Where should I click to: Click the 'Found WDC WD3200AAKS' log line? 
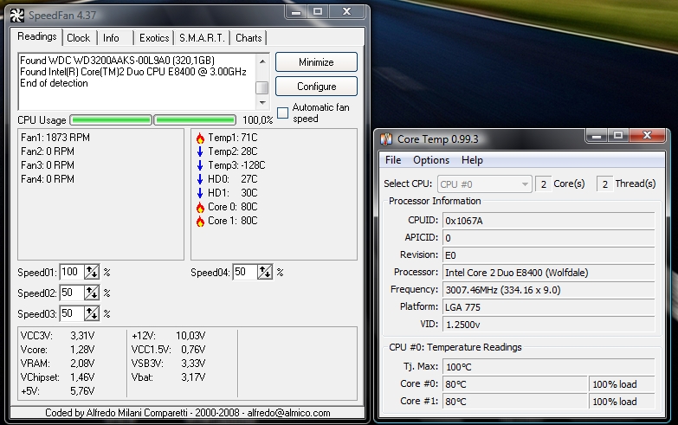117,60
